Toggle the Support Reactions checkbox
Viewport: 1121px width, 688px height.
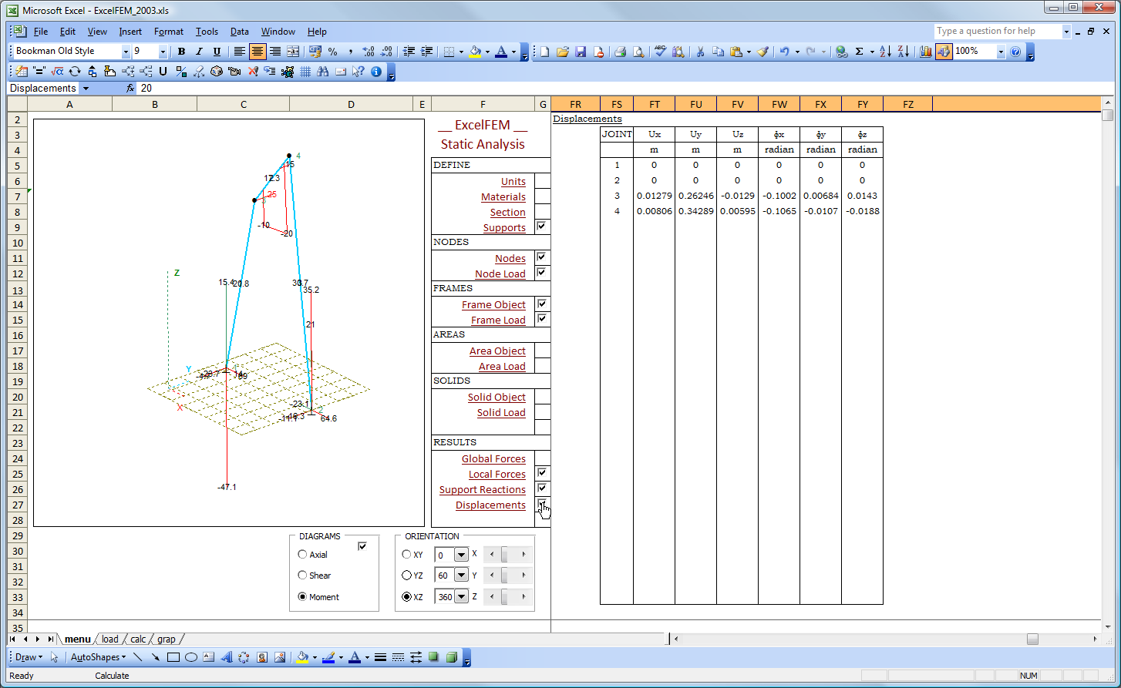541,488
